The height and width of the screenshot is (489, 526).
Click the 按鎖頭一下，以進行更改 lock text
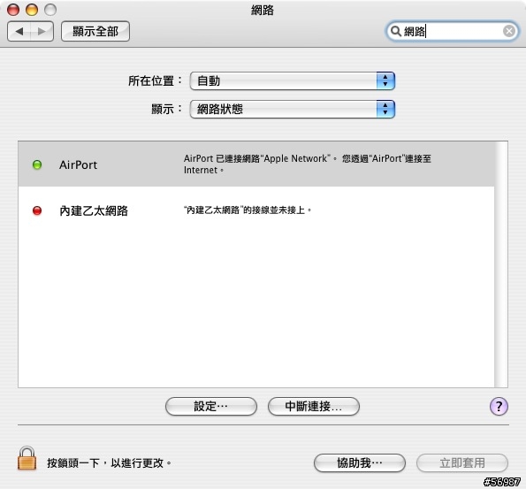(x=110, y=463)
